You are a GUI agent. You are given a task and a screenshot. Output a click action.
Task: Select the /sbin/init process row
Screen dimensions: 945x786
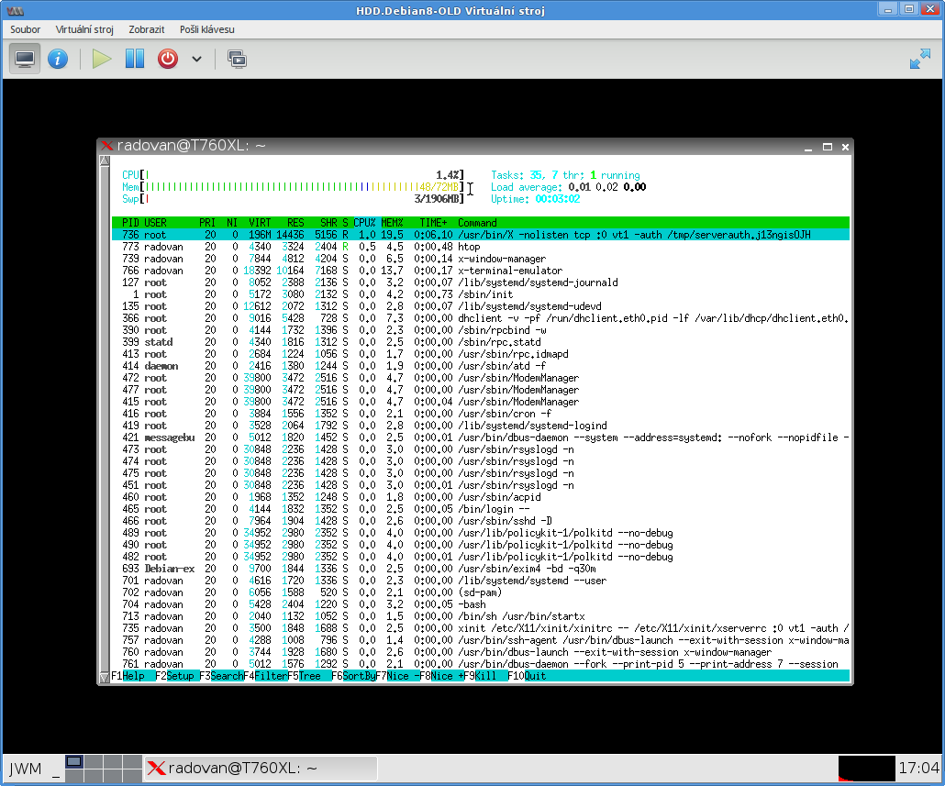(481, 294)
